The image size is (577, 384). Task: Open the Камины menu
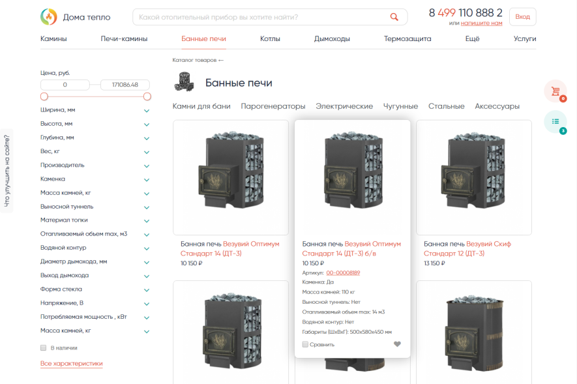53,38
